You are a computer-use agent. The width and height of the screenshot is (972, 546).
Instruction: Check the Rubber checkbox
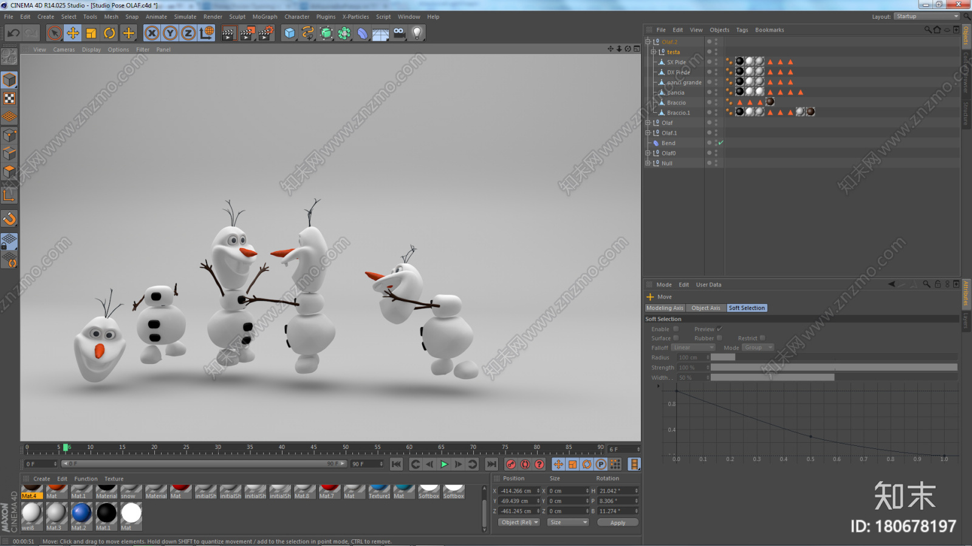click(x=719, y=338)
